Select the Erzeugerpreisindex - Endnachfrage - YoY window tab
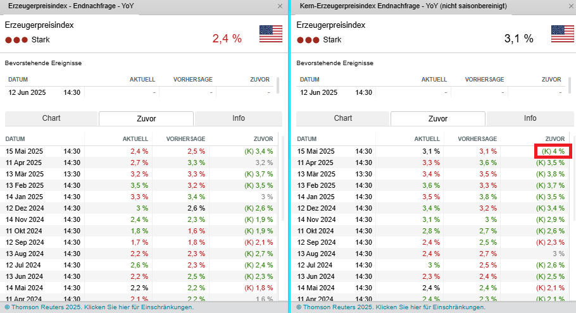 [71, 6]
